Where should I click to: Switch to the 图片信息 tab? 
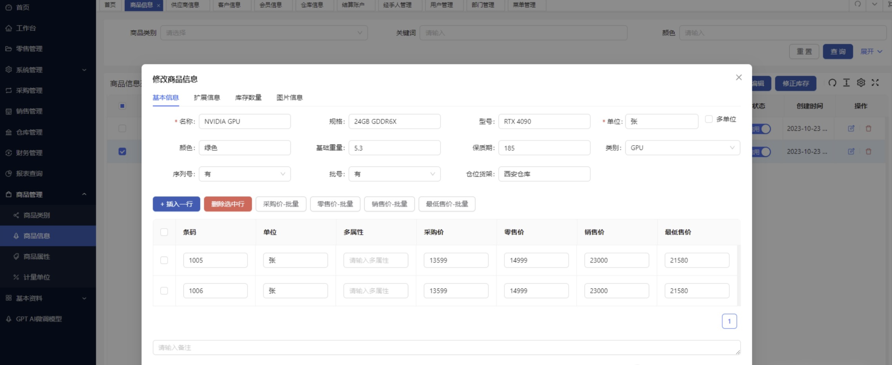coord(290,98)
